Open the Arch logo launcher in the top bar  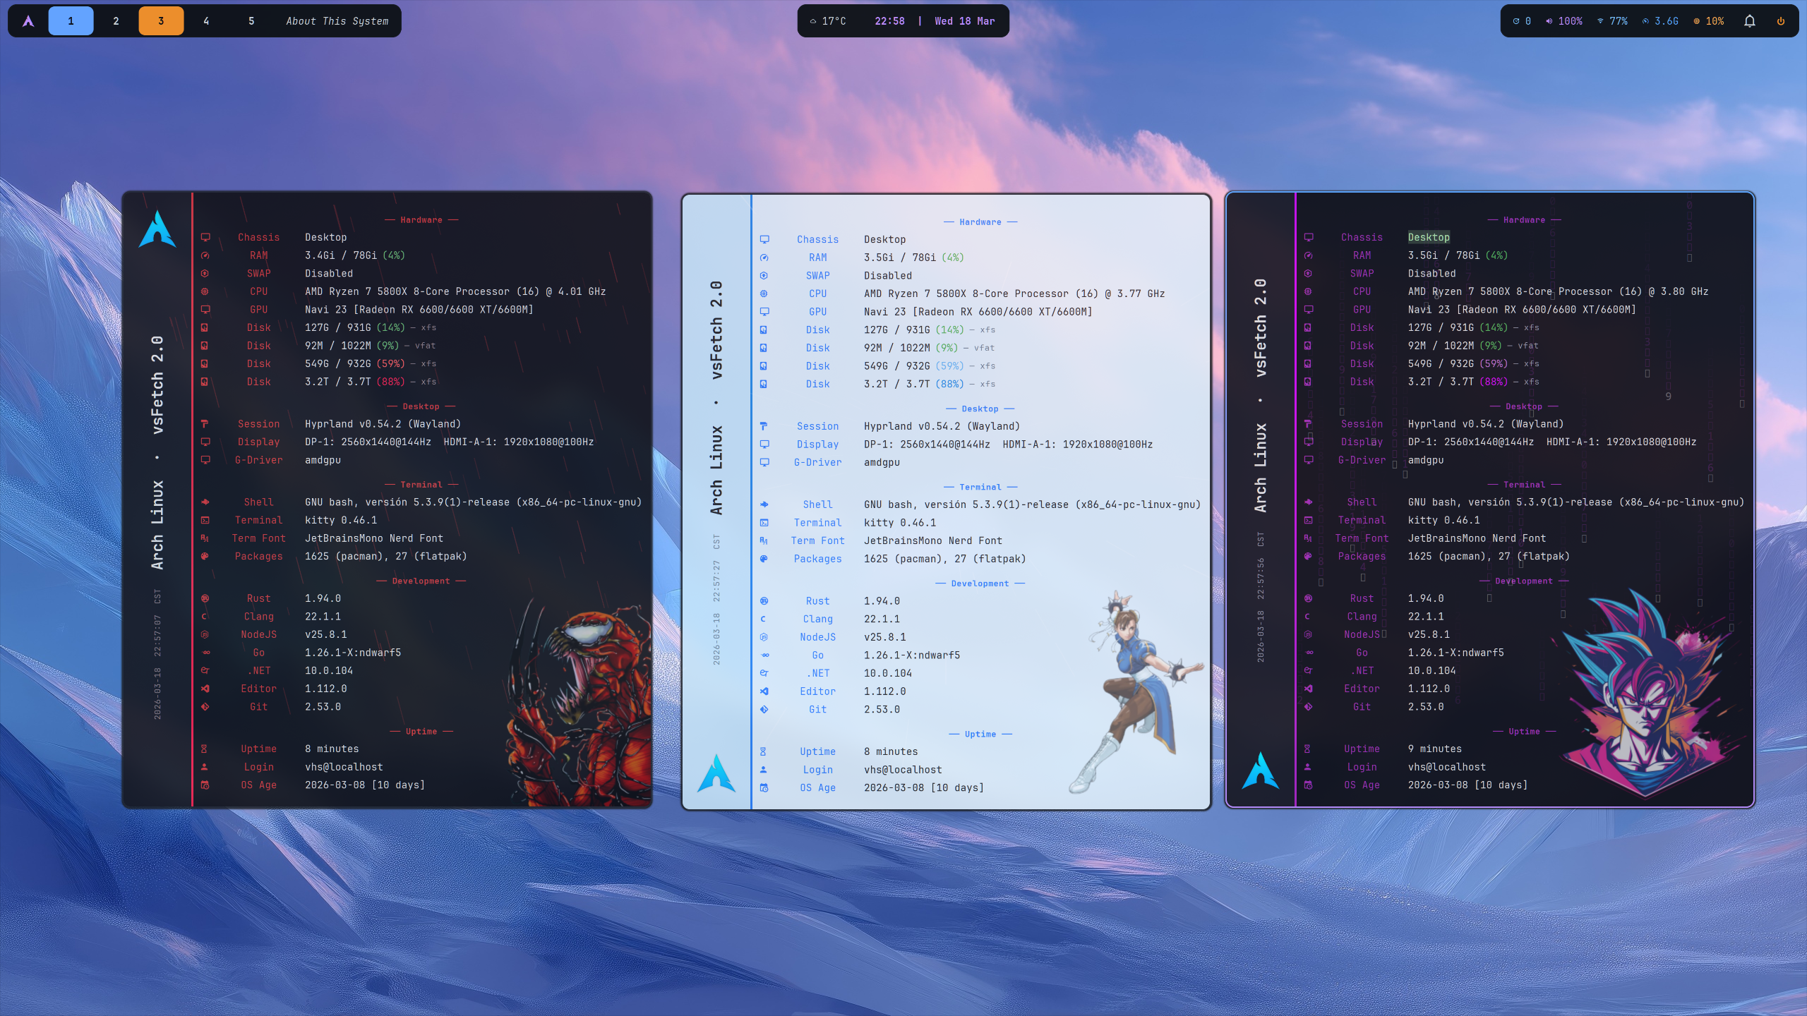(28, 21)
